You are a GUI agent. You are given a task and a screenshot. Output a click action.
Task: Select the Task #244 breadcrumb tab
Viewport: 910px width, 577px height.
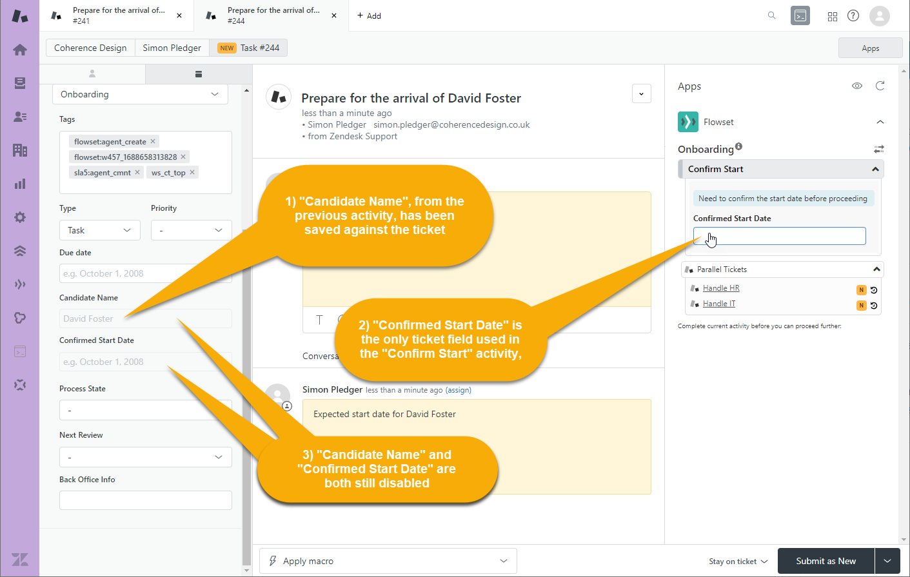[248, 48]
